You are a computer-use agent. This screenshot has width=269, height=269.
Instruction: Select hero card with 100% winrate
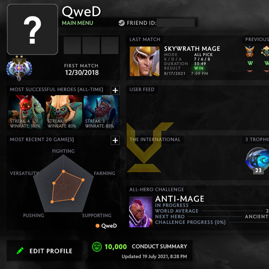point(26,112)
